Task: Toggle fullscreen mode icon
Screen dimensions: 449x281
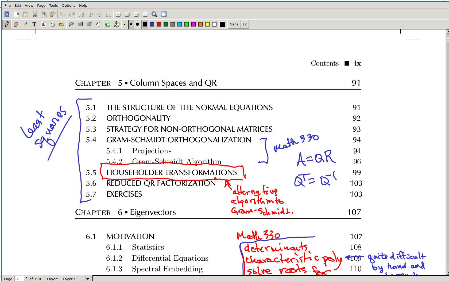Action: point(164,14)
